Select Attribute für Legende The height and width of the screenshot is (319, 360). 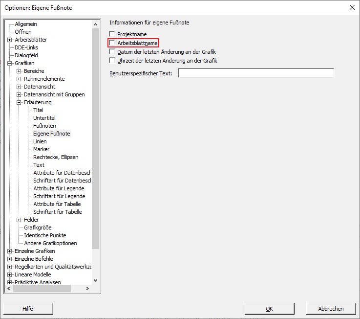(x=59, y=188)
